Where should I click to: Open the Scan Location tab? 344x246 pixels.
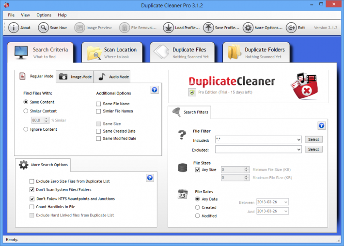pos(112,53)
